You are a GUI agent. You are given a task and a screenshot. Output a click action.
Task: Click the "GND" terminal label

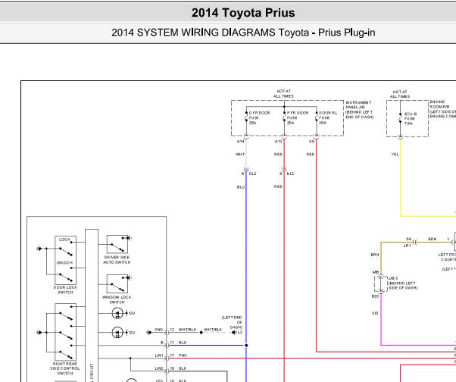point(158,330)
